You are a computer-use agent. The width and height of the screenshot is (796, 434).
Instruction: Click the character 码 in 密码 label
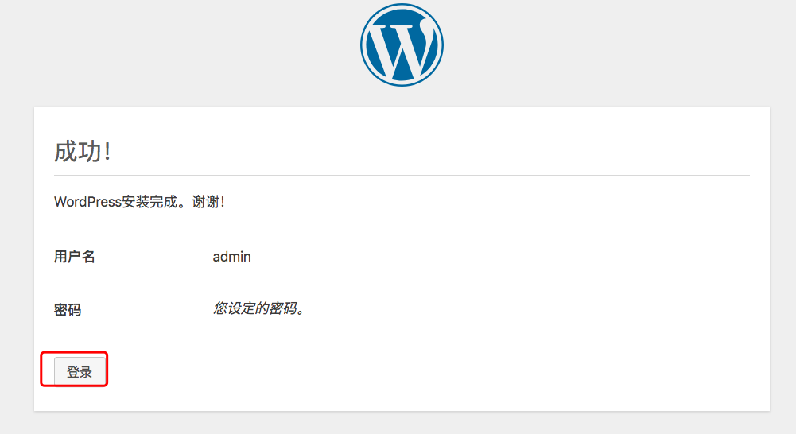click(x=75, y=310)
